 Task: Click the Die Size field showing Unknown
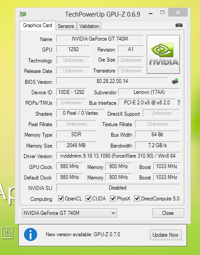131,60
